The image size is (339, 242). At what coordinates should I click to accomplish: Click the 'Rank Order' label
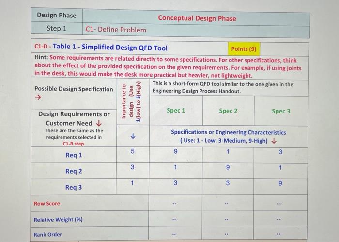48,234
